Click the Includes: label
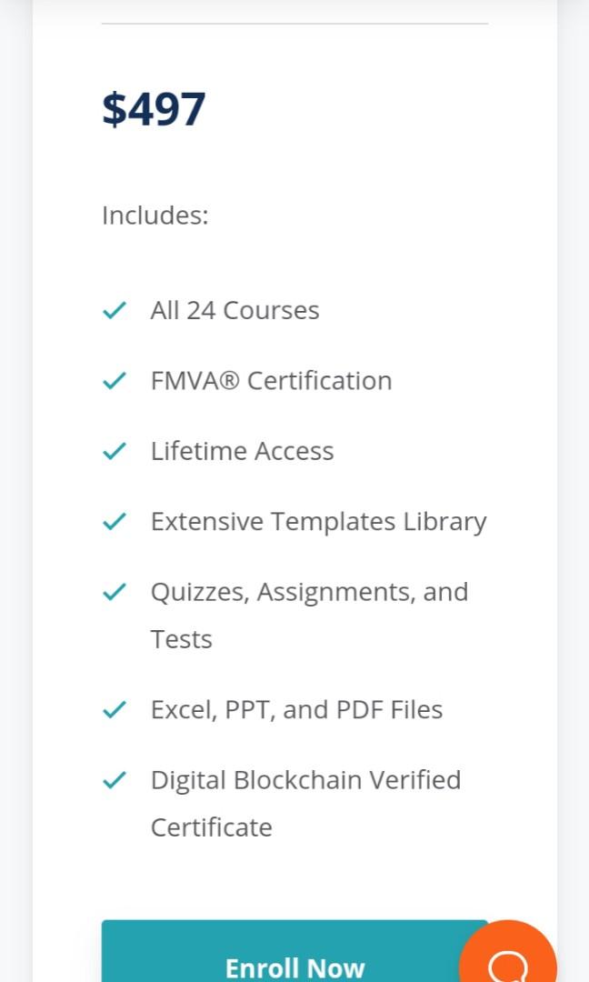 [155, 215]
